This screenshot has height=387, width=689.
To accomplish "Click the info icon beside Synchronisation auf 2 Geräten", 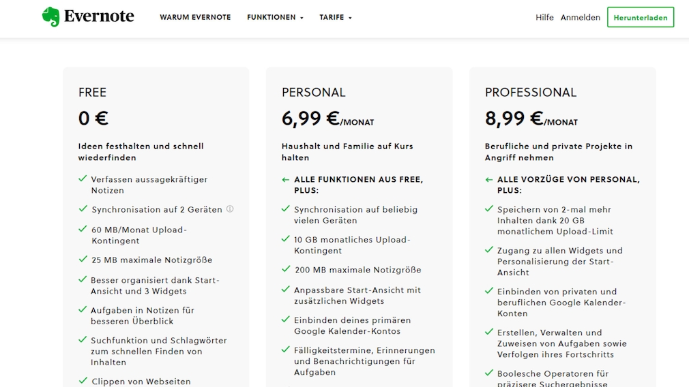I will click(x=230, y=209).
